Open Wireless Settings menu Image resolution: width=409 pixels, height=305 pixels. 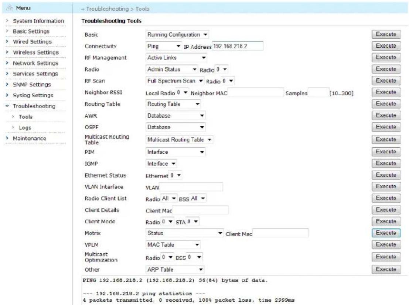point(36,52)
